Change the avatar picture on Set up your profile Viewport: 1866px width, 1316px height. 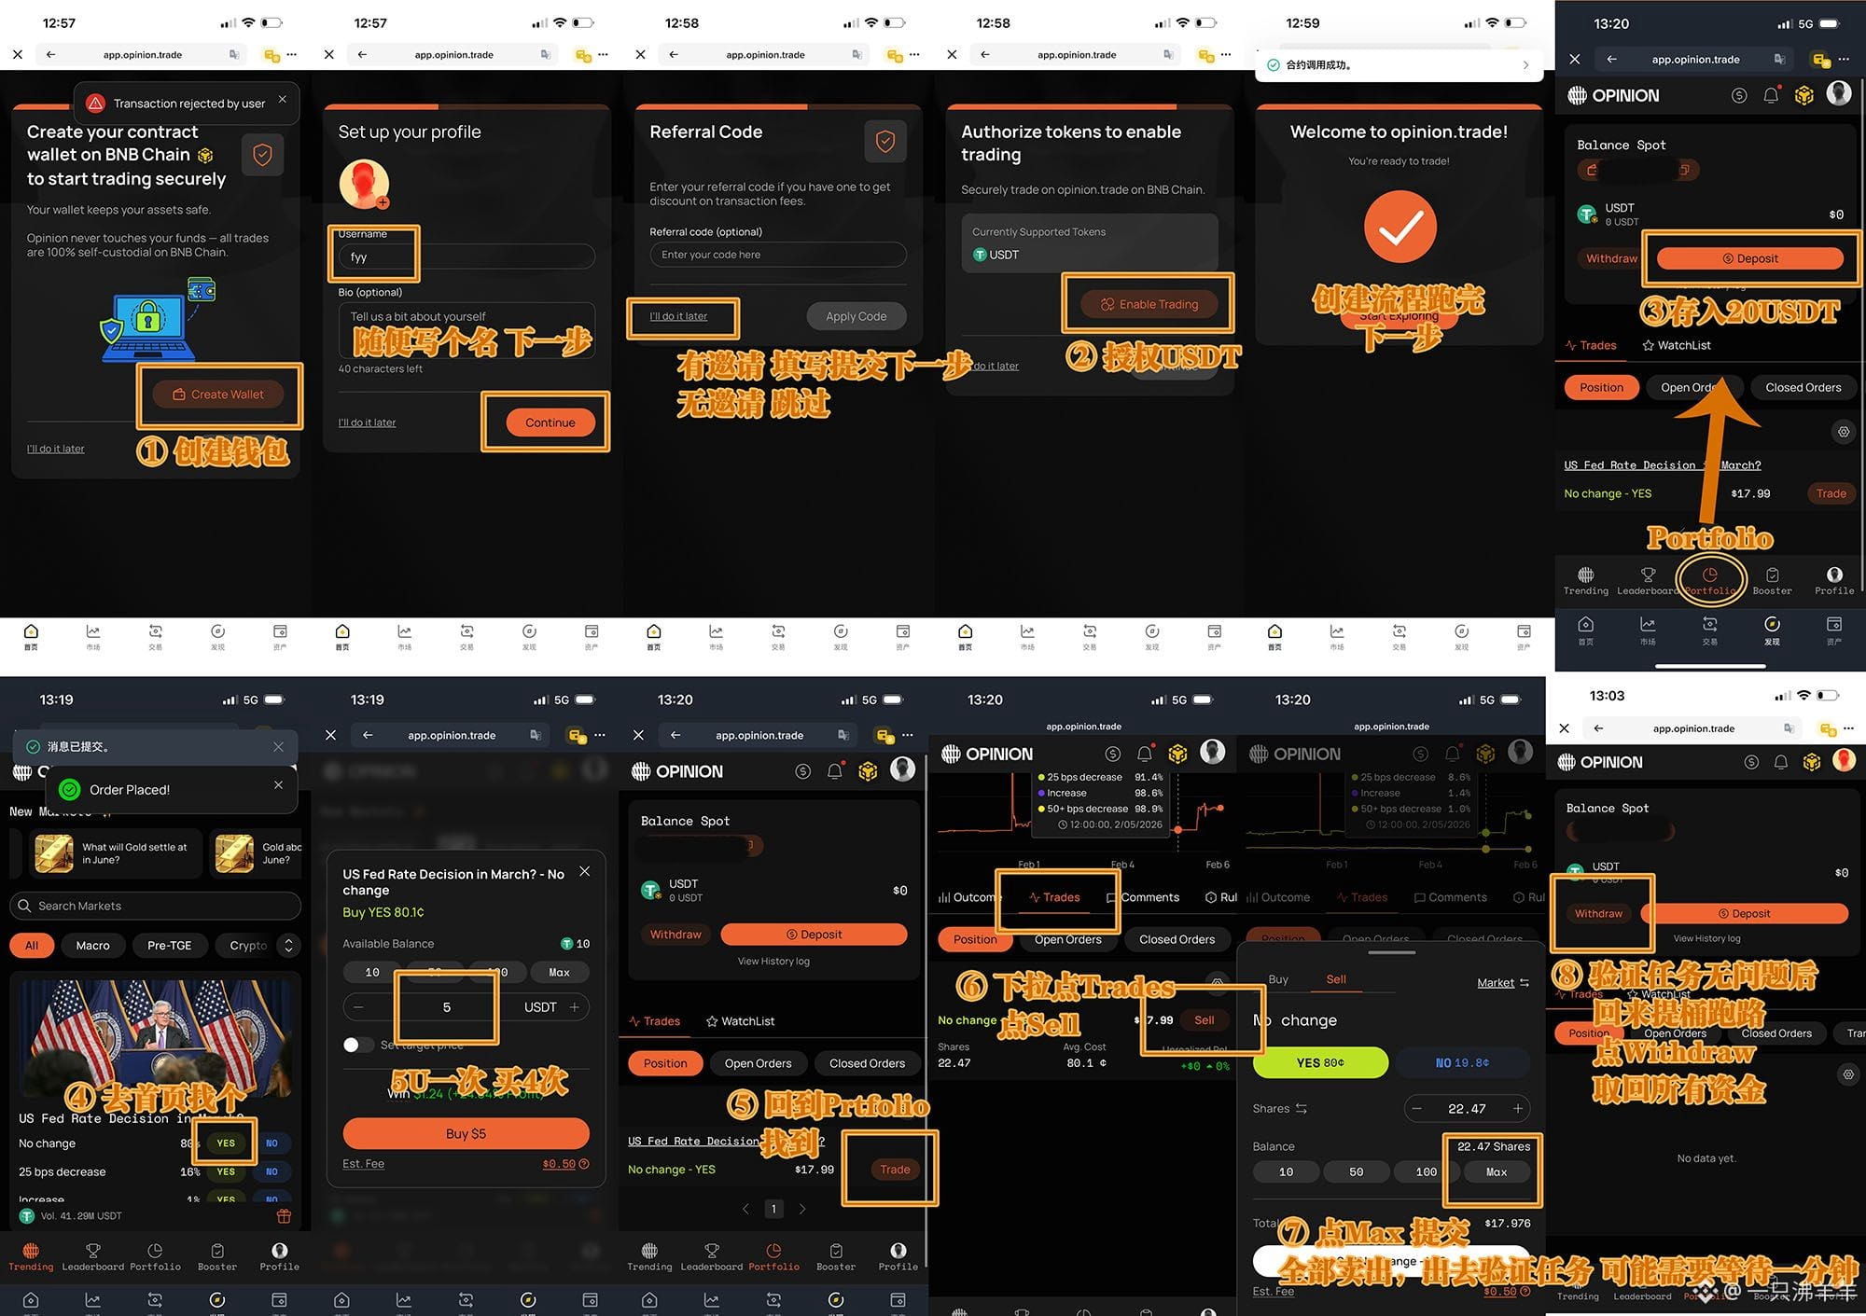(x=364, y=184)
